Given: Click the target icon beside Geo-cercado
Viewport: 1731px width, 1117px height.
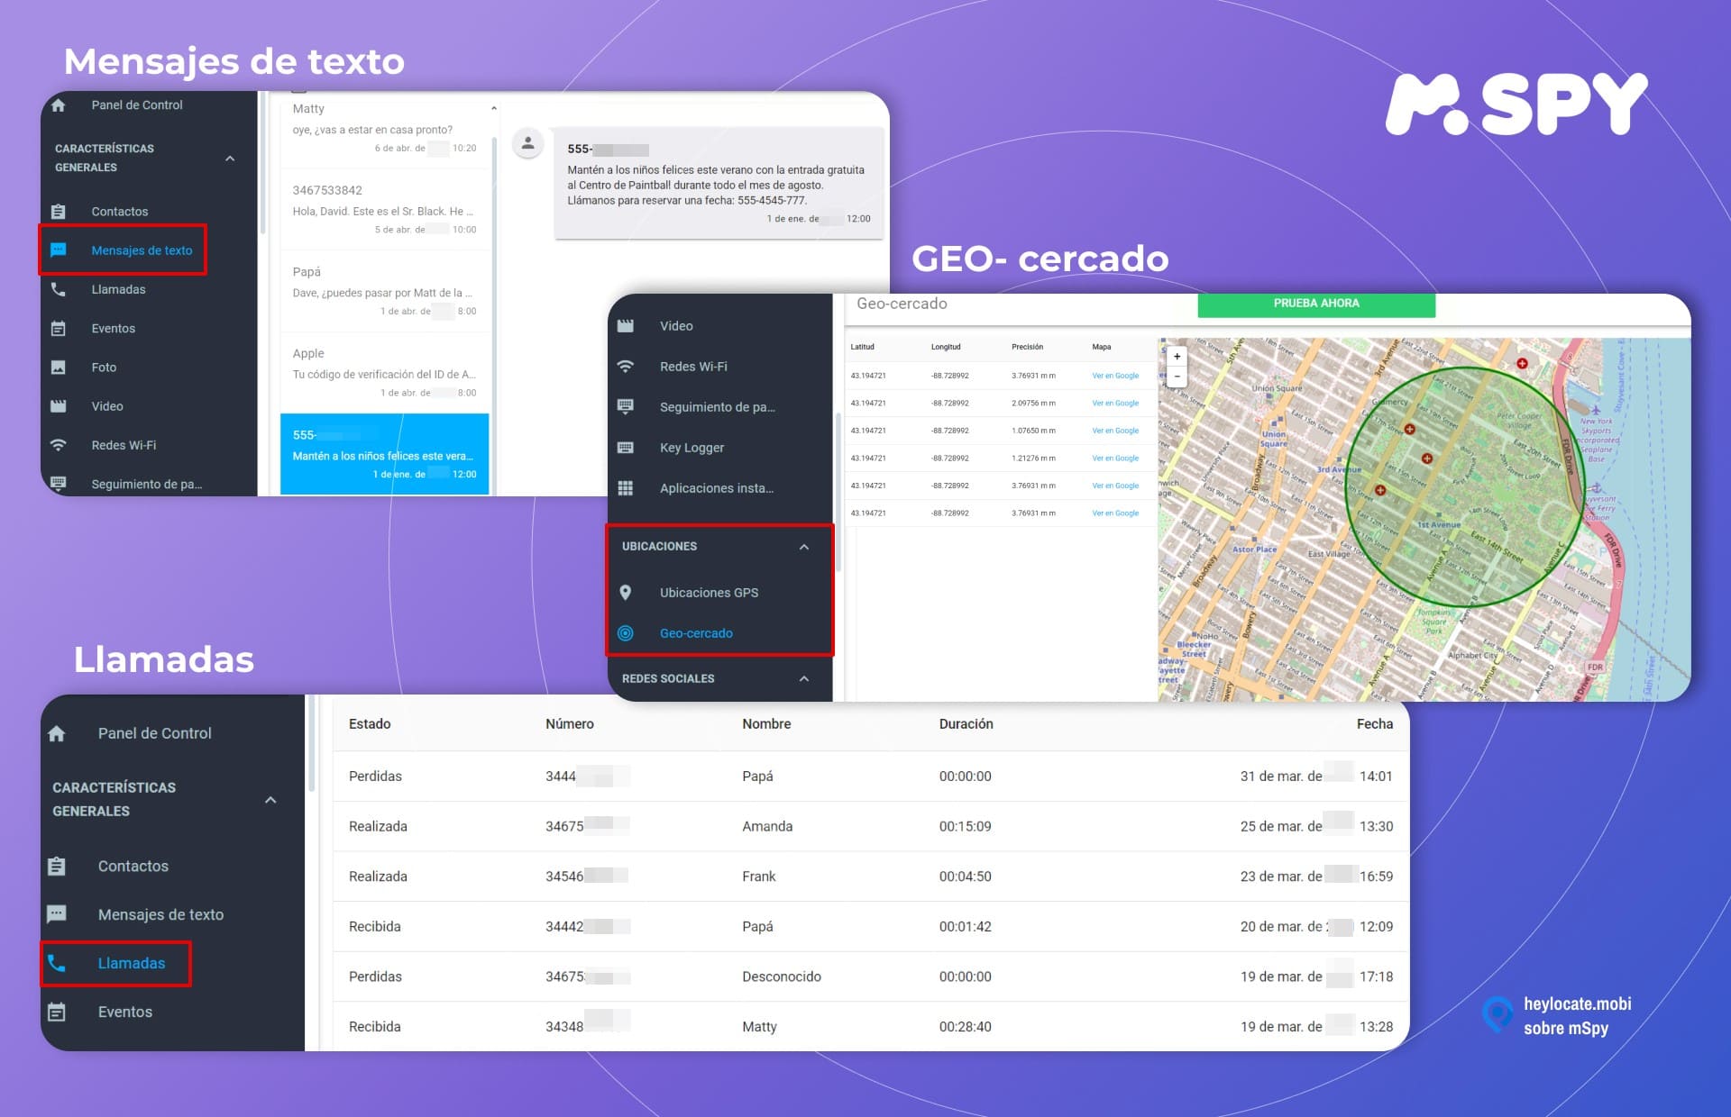Looking at the screenshot, I should (x=626, y=633).
